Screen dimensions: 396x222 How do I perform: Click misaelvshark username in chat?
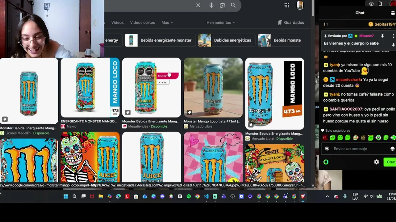[348, 80]
